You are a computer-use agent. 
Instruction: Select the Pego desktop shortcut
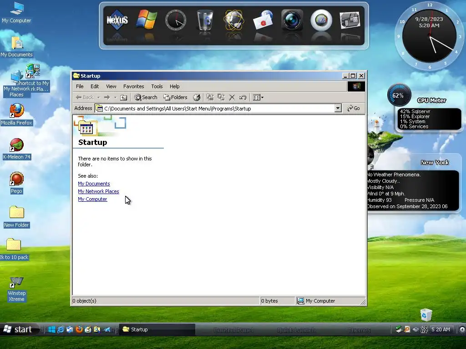point(16,183)
